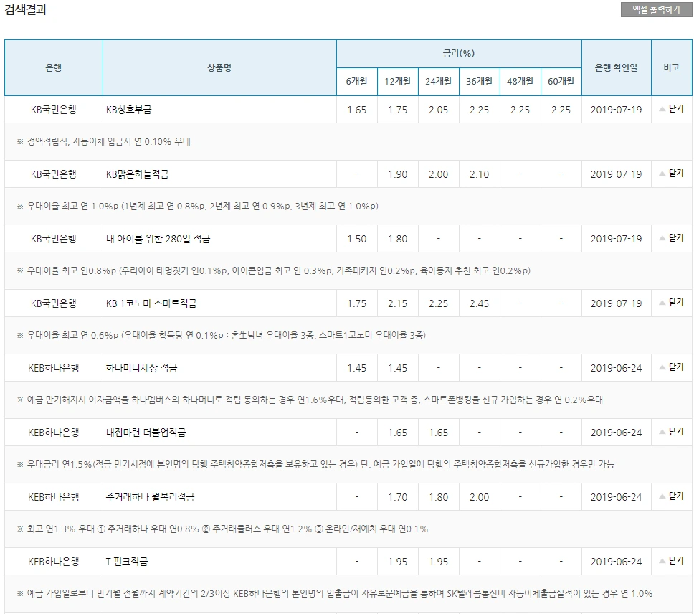The width and height of the screenshot is (694, 614).
Task: Click KB맑은하늘적금 12-month rate 1.90
Action: tap(397, 174)
